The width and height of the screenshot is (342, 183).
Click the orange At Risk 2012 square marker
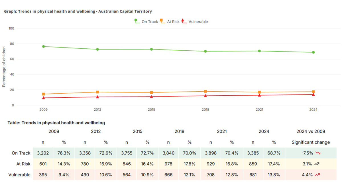click(x=97, y=92)
